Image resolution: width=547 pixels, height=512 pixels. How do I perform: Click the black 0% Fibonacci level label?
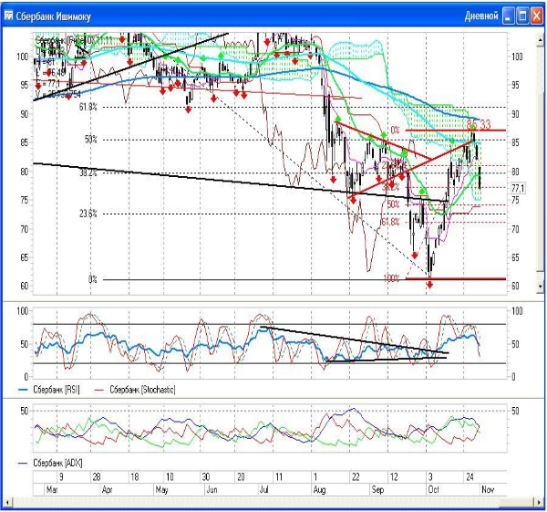[x=92, y=279]
